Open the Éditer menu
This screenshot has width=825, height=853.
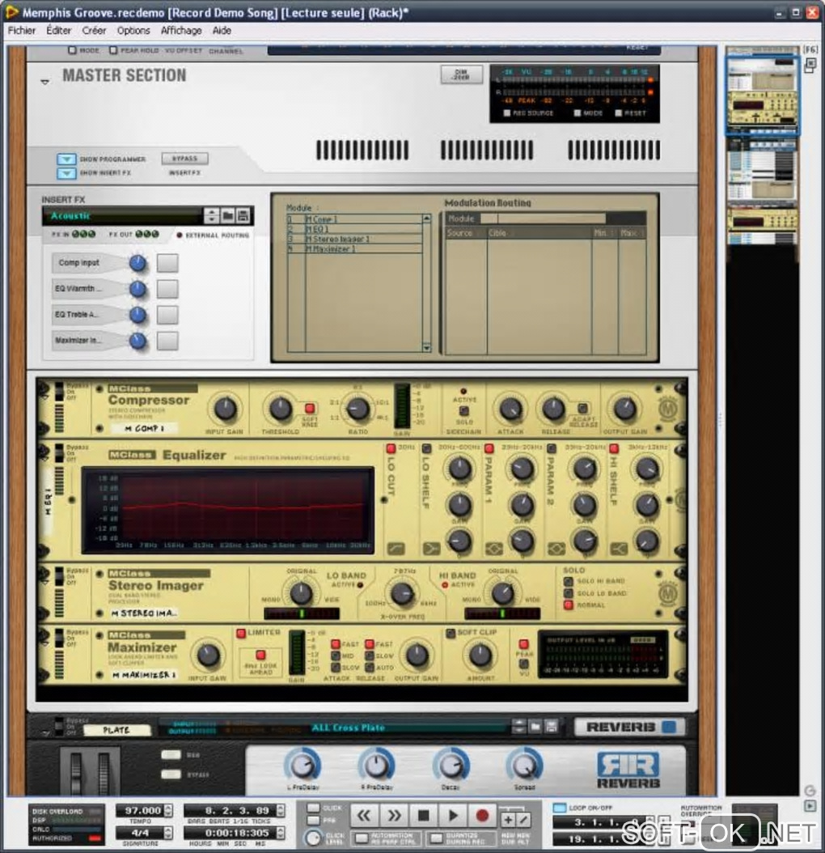59,31
